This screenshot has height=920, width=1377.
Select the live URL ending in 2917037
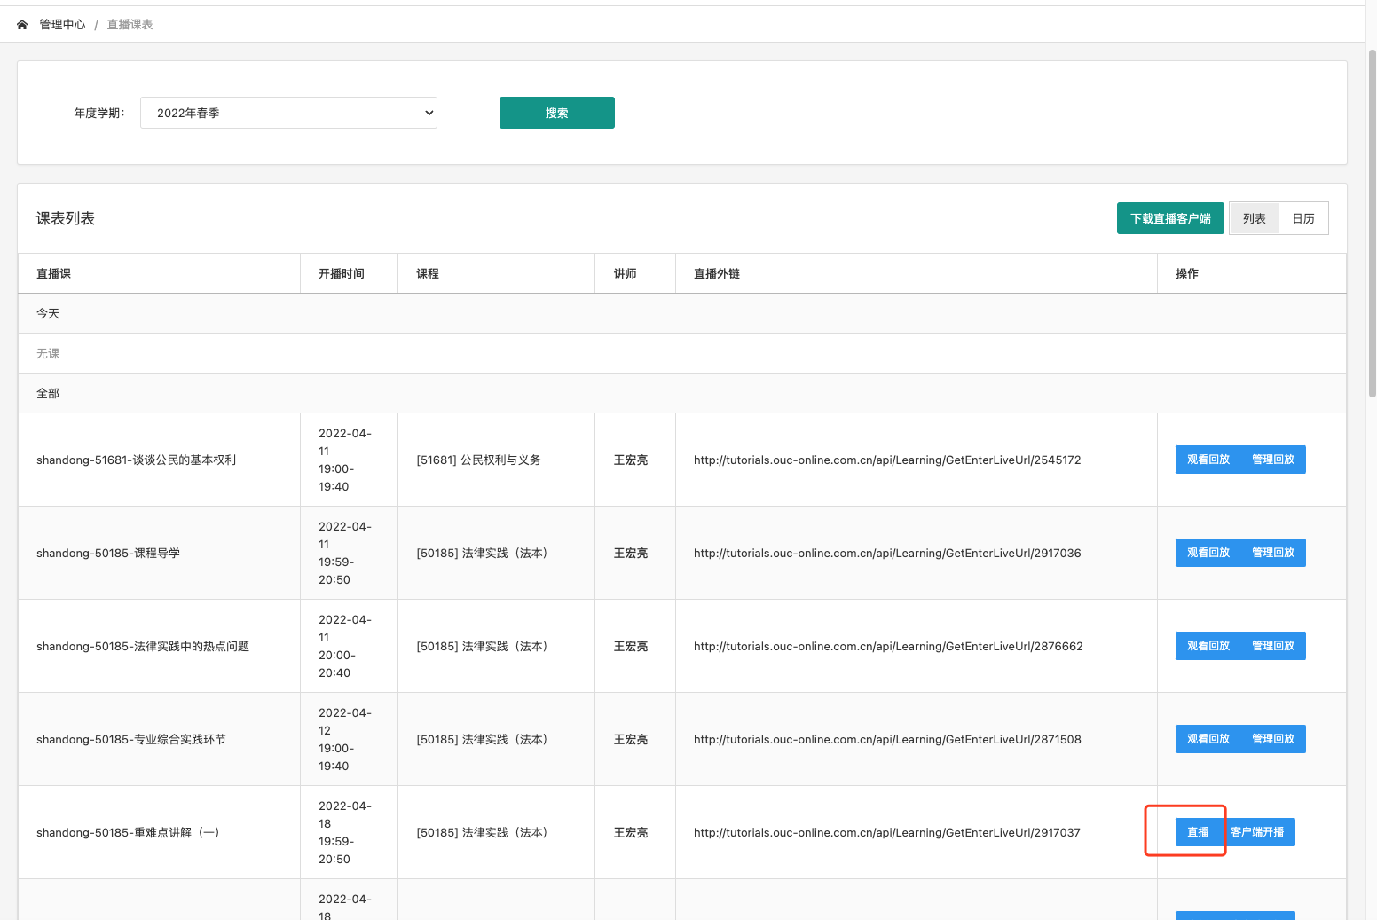(887, 832)
